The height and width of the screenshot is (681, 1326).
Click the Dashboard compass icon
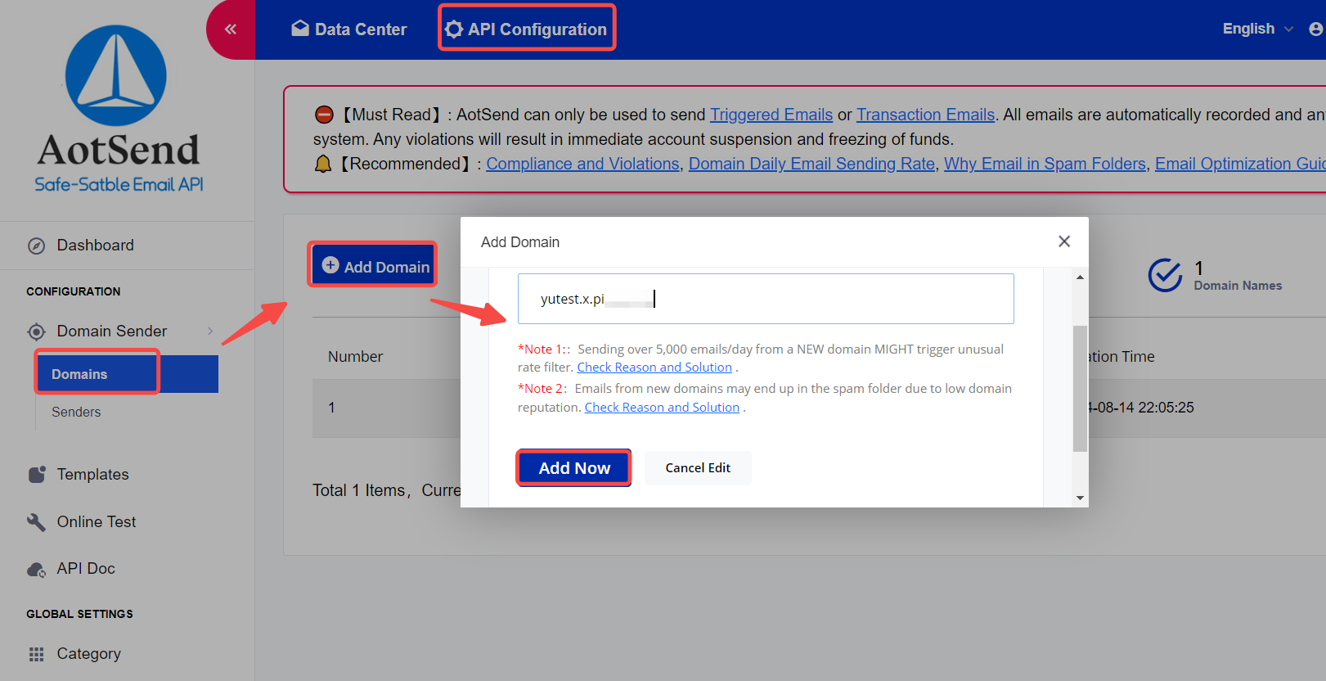point(37,246)
